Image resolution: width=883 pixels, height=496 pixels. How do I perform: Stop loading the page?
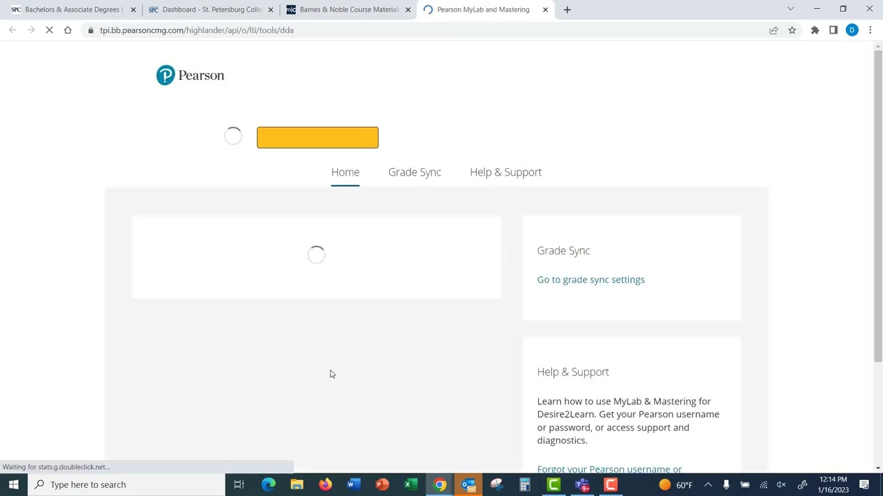49,30
